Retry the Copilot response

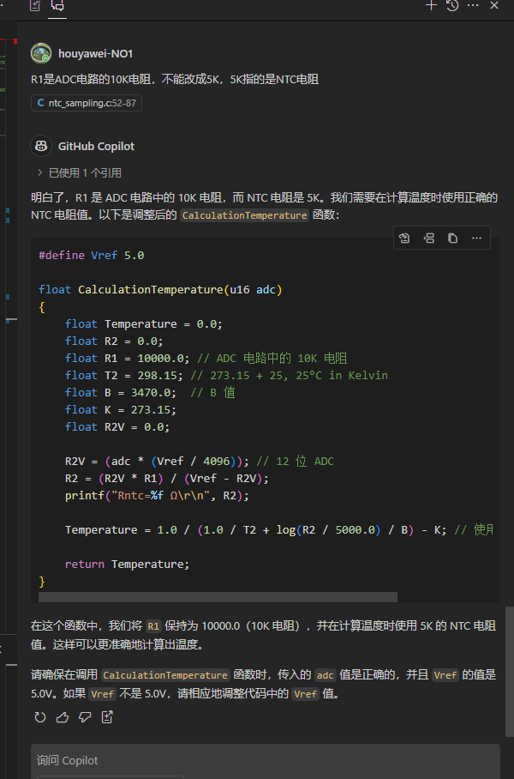tap(39, 717)
